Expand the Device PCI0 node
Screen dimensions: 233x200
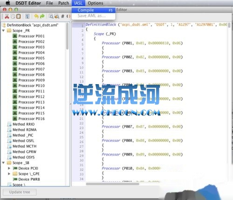tap(9, 168)
